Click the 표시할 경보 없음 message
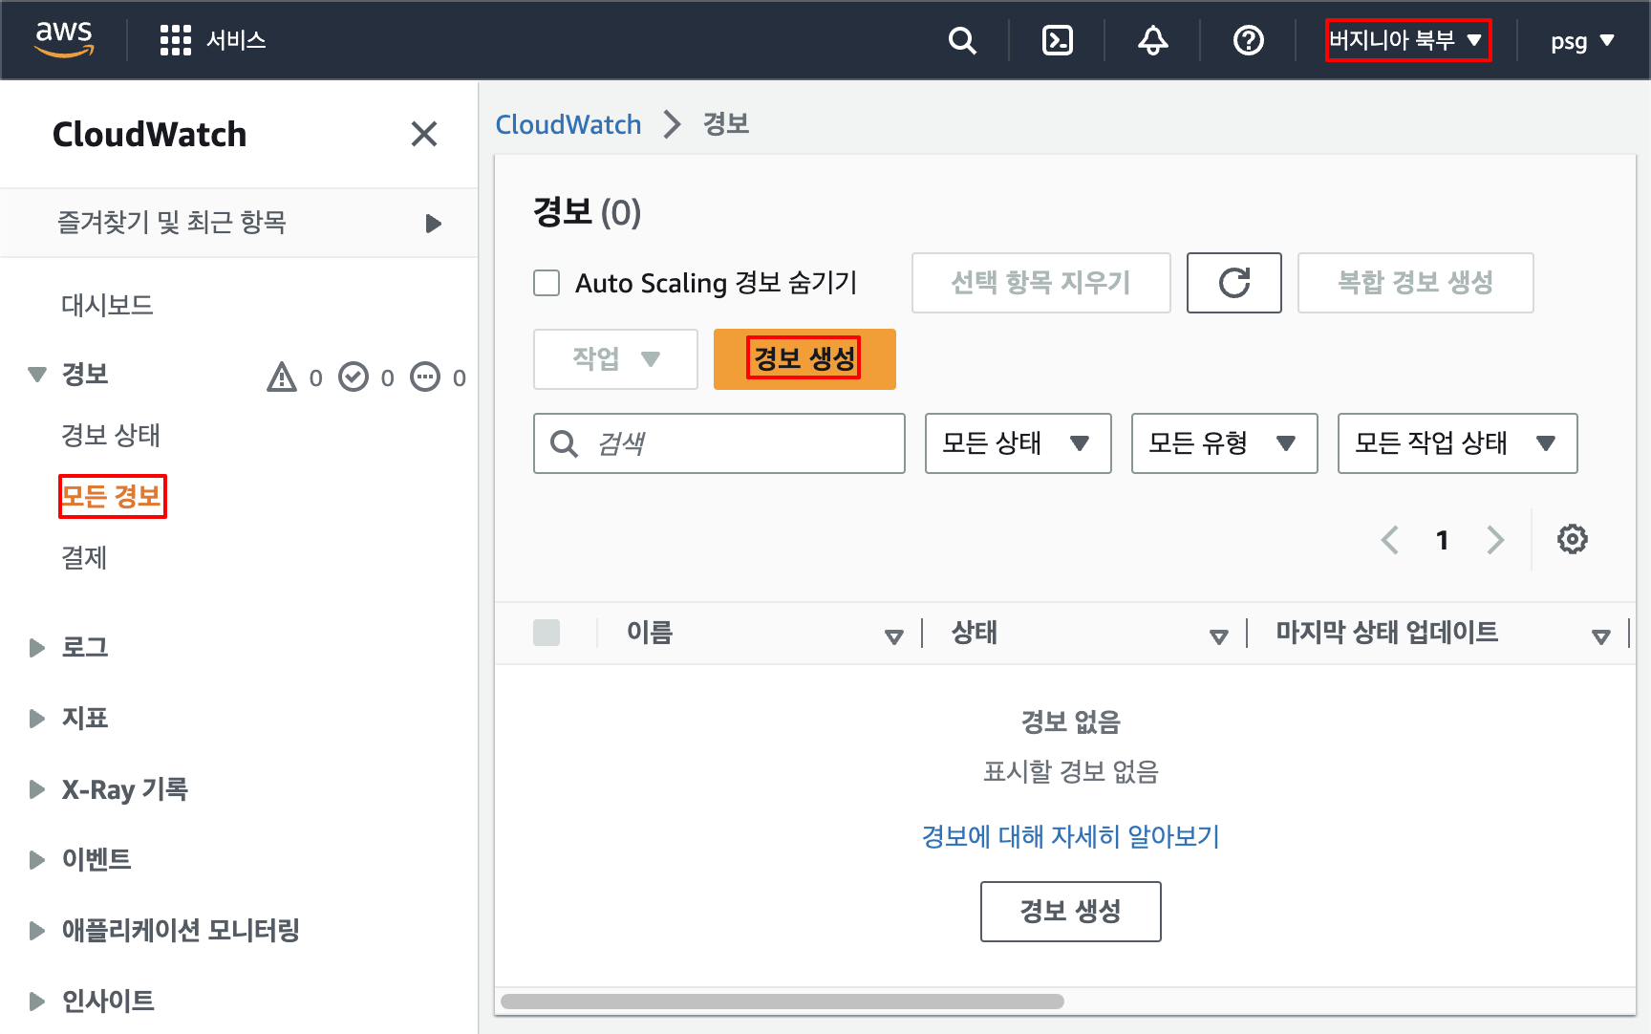The image size is (1651, 1034). 1071,772
